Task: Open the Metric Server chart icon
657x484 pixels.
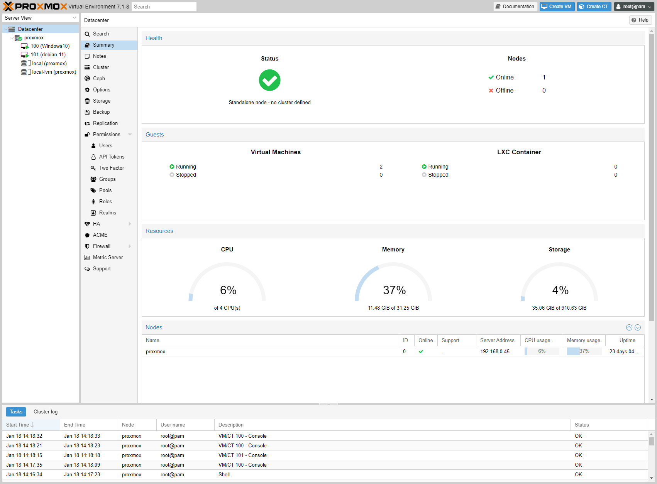Action: tap(87, 258)
